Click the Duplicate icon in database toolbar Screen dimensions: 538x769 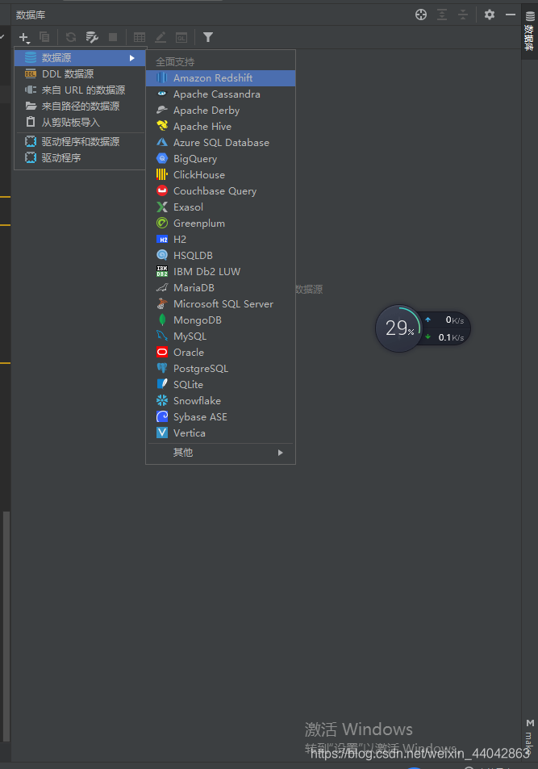(x=44, y=37)
